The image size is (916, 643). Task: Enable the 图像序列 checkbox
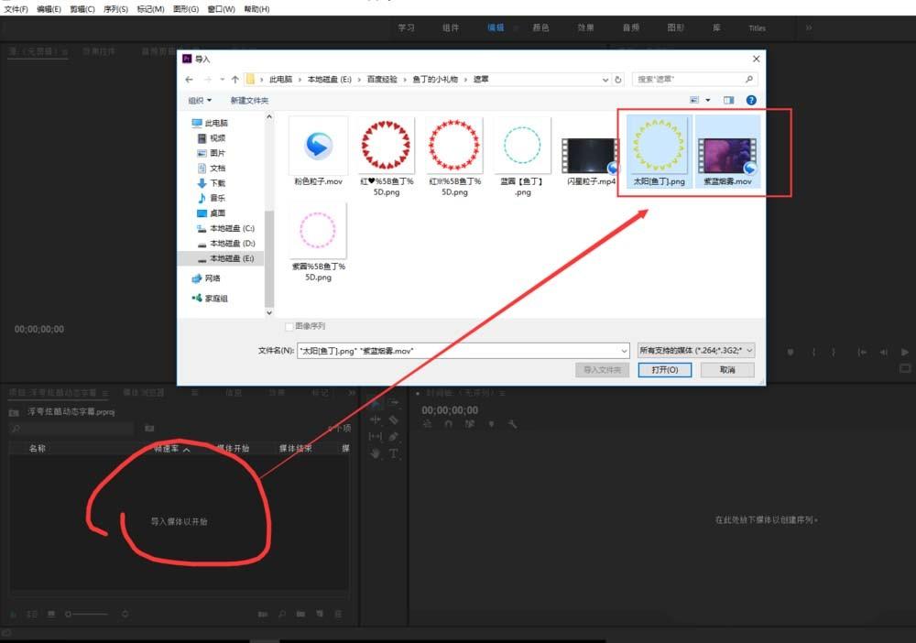click(290, 326)
